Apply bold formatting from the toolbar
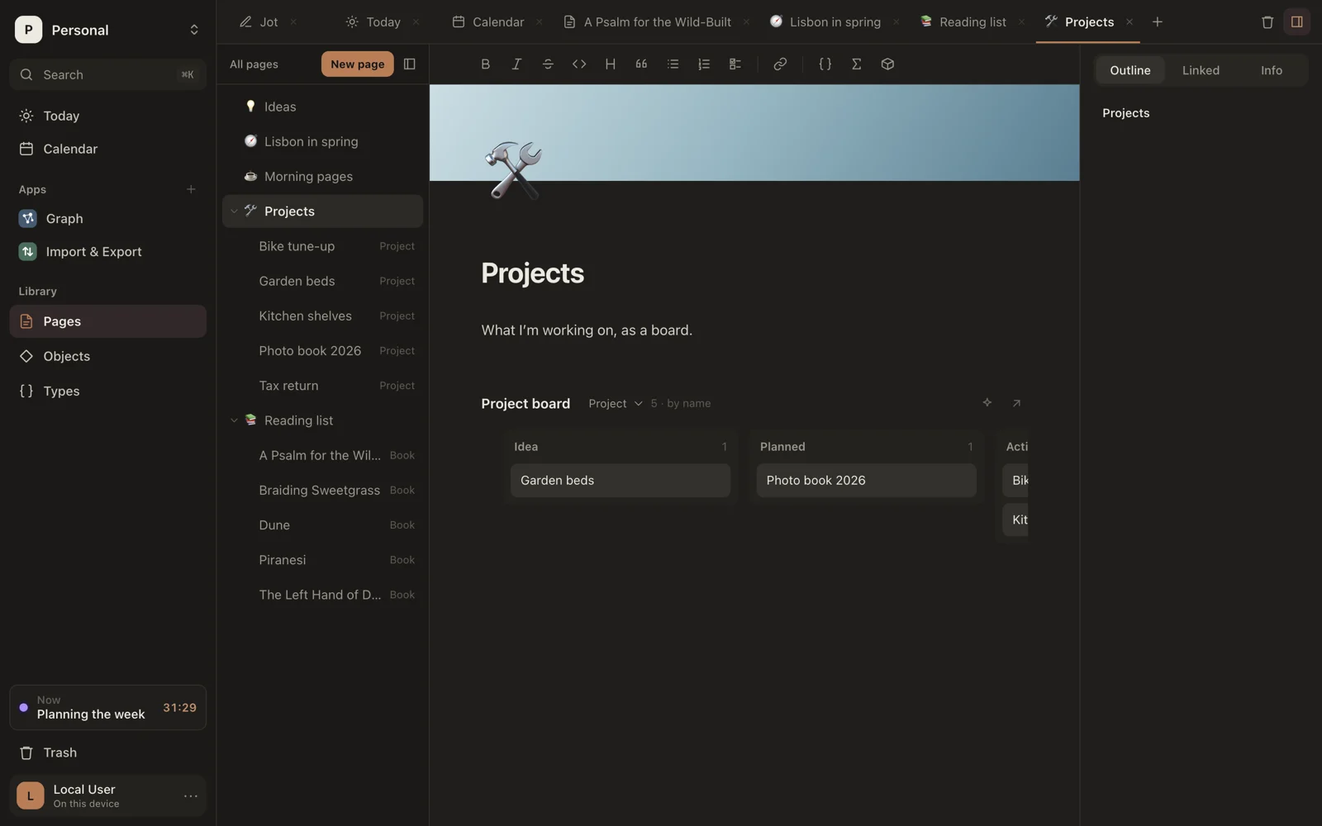Screen dimensions: 1322x826 [x=485, y=64]
